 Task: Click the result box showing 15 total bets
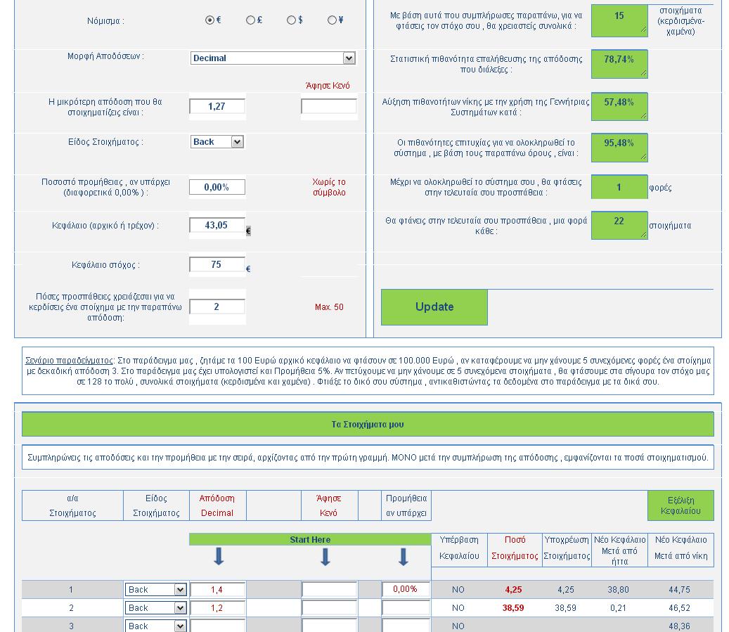click(619, 20)
